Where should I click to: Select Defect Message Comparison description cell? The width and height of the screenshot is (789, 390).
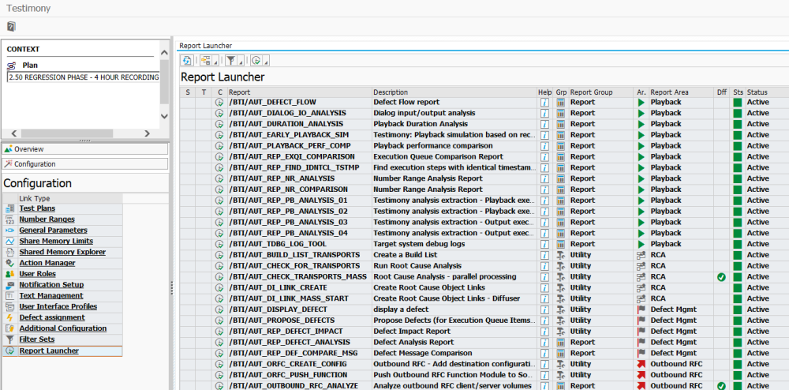pos(454,353)
